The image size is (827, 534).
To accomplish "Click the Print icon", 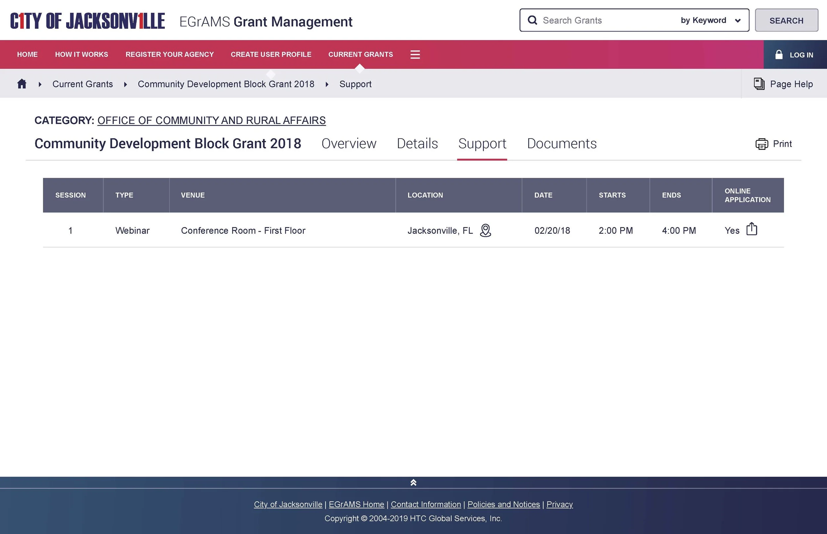I will 762,144.
